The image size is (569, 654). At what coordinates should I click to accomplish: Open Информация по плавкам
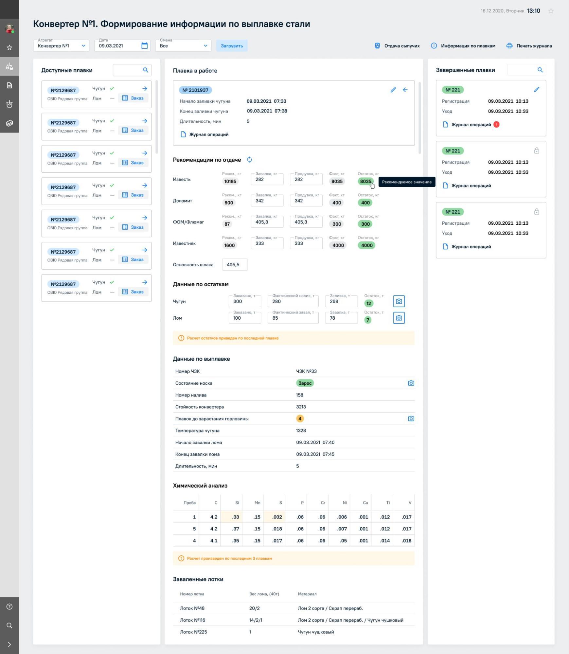[x=463, y=46]
